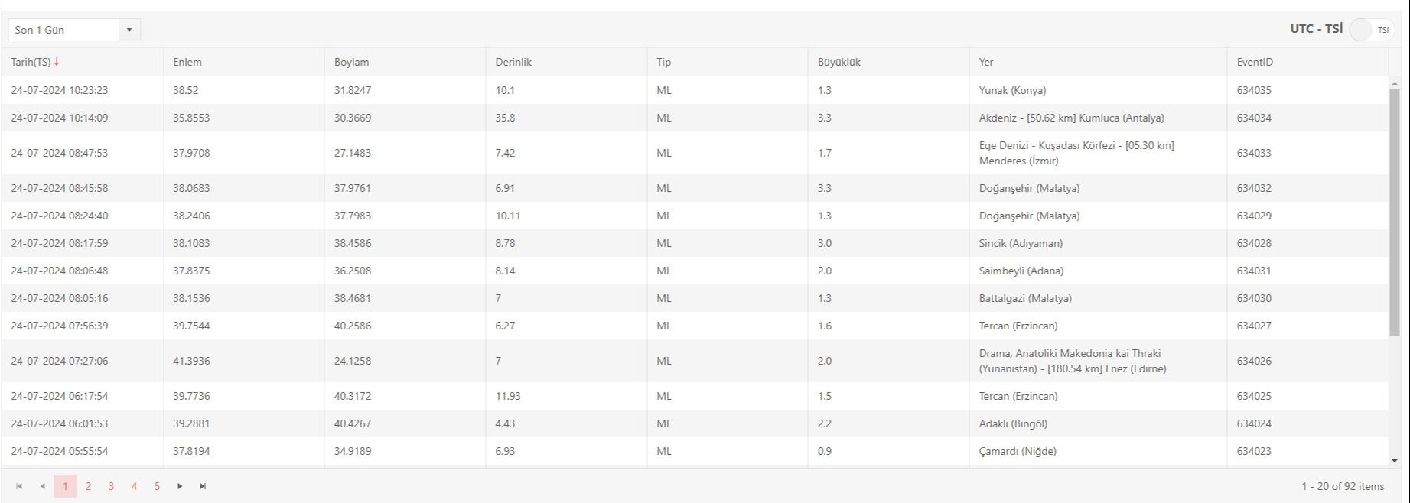This screenshot has width=1410, height=503.
Task: Select page 3 in the pager
Action: point(111,486)
